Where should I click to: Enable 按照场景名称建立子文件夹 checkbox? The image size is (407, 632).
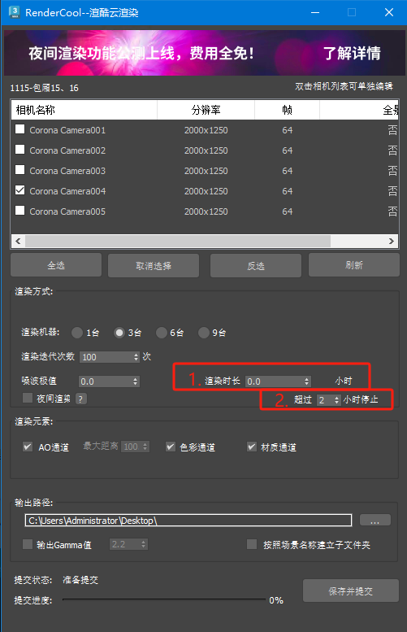pyautogui.click(x=252, y=544)
